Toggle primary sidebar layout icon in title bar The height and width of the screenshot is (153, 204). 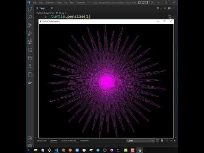(139, 3)
